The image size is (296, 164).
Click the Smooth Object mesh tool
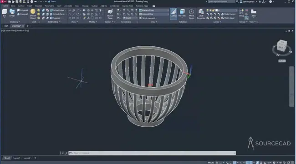pyautogui.click(x=33, y=14)
